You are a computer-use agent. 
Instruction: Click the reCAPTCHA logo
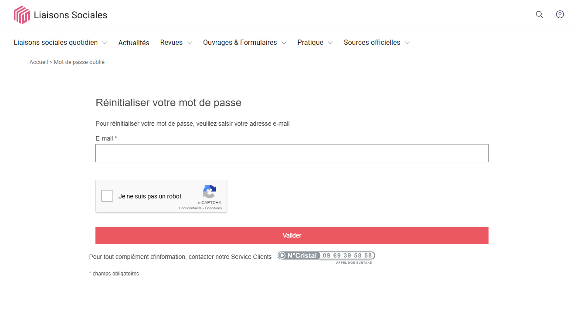click(x=210, y=193)
